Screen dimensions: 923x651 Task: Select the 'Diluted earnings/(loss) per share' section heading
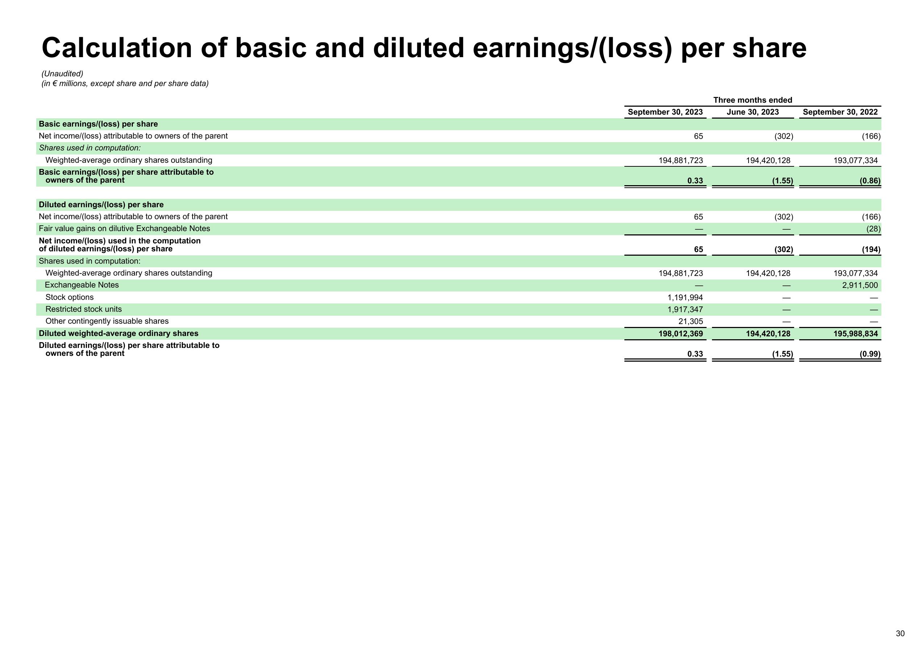click(x=101, y=205)
